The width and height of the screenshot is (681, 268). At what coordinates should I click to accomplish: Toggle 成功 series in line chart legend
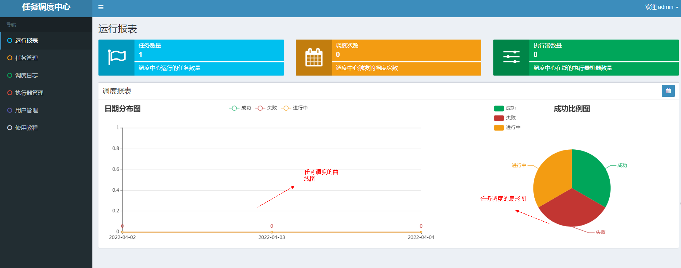point(240,108)
